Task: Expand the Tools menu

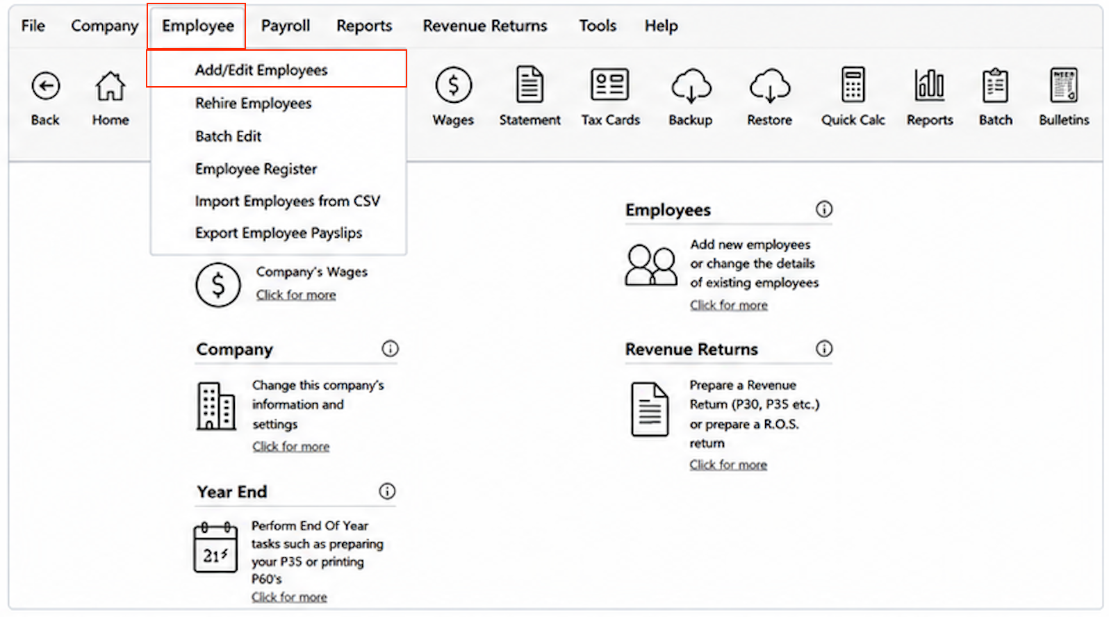Action: pyautogui.click(x=598, y=26)
